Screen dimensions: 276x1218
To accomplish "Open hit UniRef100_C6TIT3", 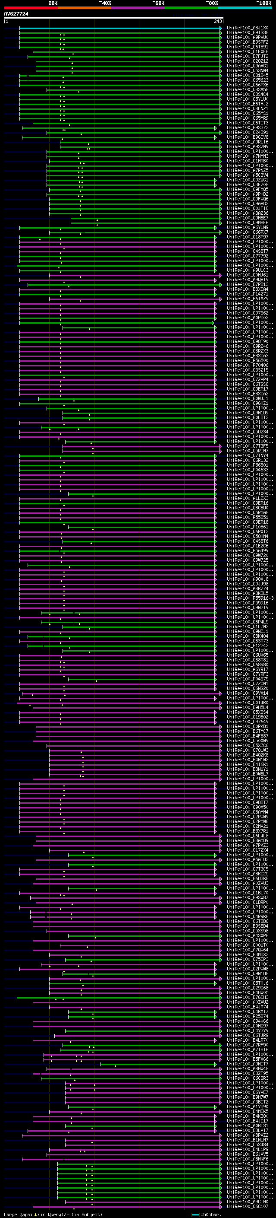I will click(248, 123).
